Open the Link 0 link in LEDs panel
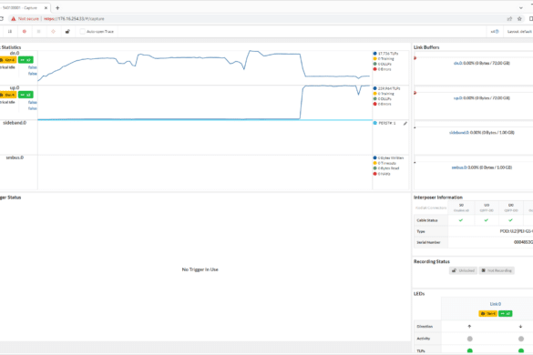 point(496,304)
